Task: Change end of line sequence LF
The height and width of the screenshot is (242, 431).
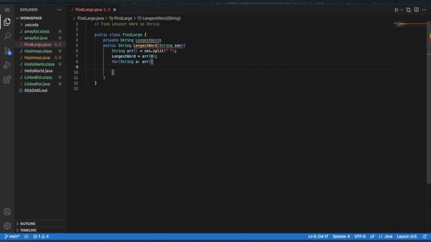Action: click(x=372, y=236)
